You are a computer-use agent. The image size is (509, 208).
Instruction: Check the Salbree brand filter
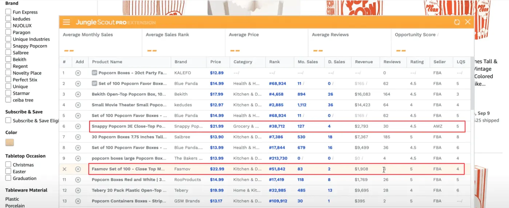pyautogui.click(x=8, y=53)
